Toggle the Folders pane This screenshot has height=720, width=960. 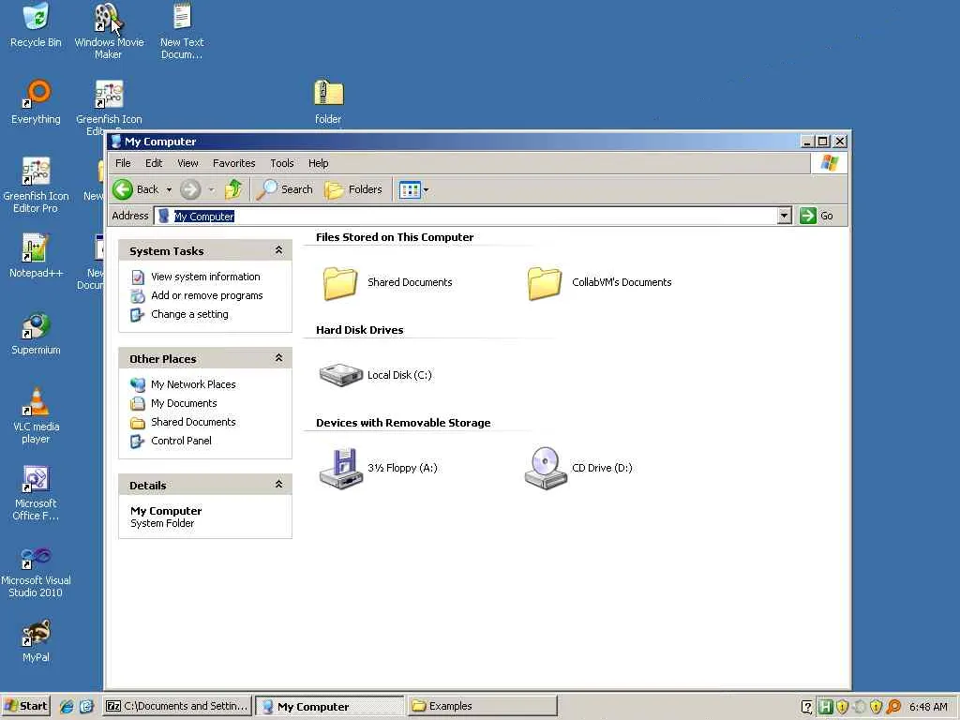(353, 189)
